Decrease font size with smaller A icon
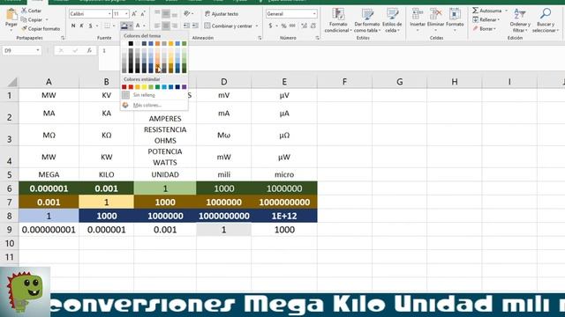Viewport: 565px width, 317px height. pyautogui.click(x=143, y=14)
